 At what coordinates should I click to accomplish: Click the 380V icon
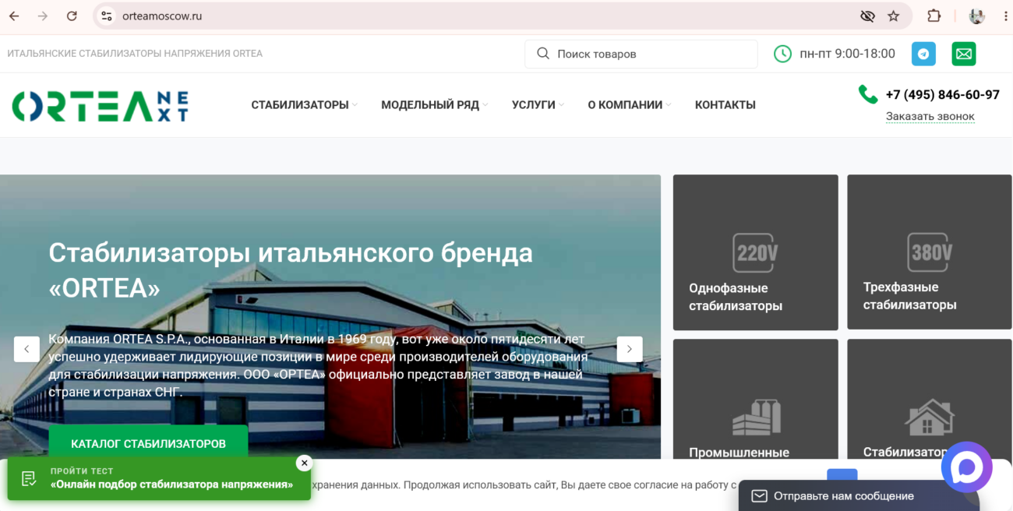point(930,252)
